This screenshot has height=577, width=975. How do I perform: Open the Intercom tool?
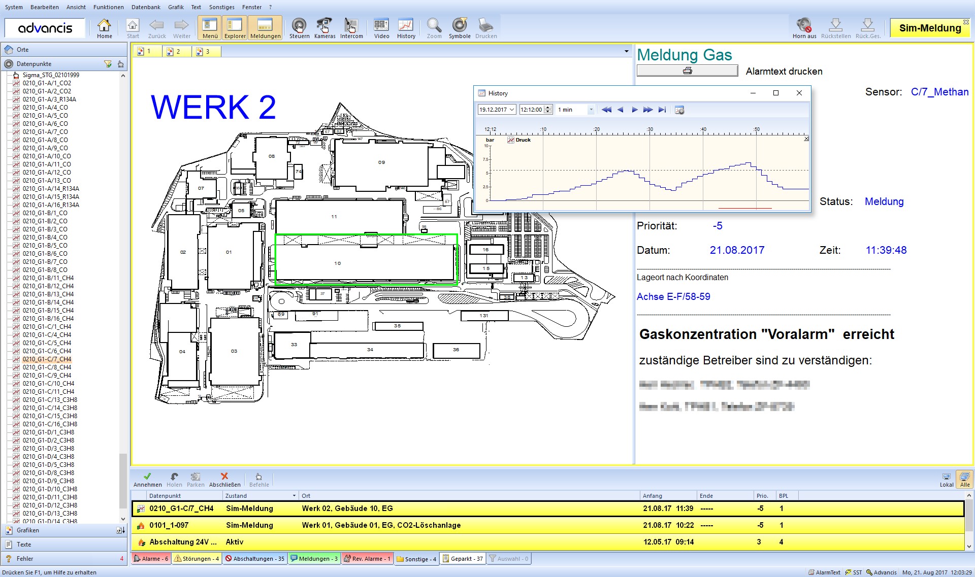click(351, 28)
